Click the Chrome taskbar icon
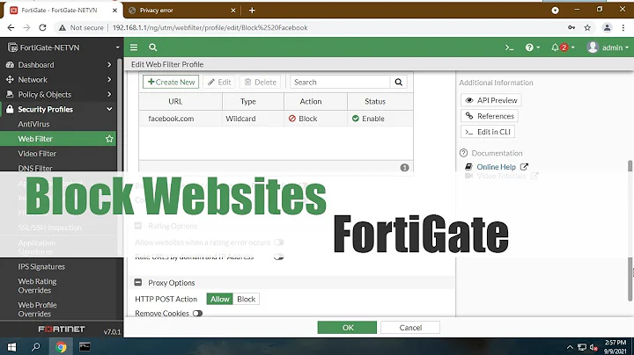This screenshot has width=634, height=355. pyautogui.click(x=61, y=347)
